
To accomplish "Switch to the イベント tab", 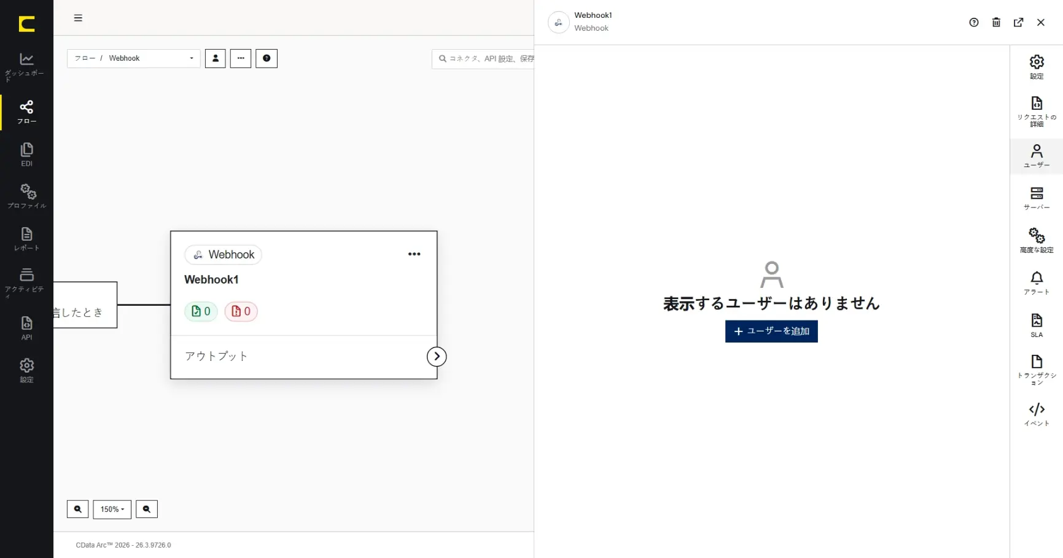I will point(1037,414).
